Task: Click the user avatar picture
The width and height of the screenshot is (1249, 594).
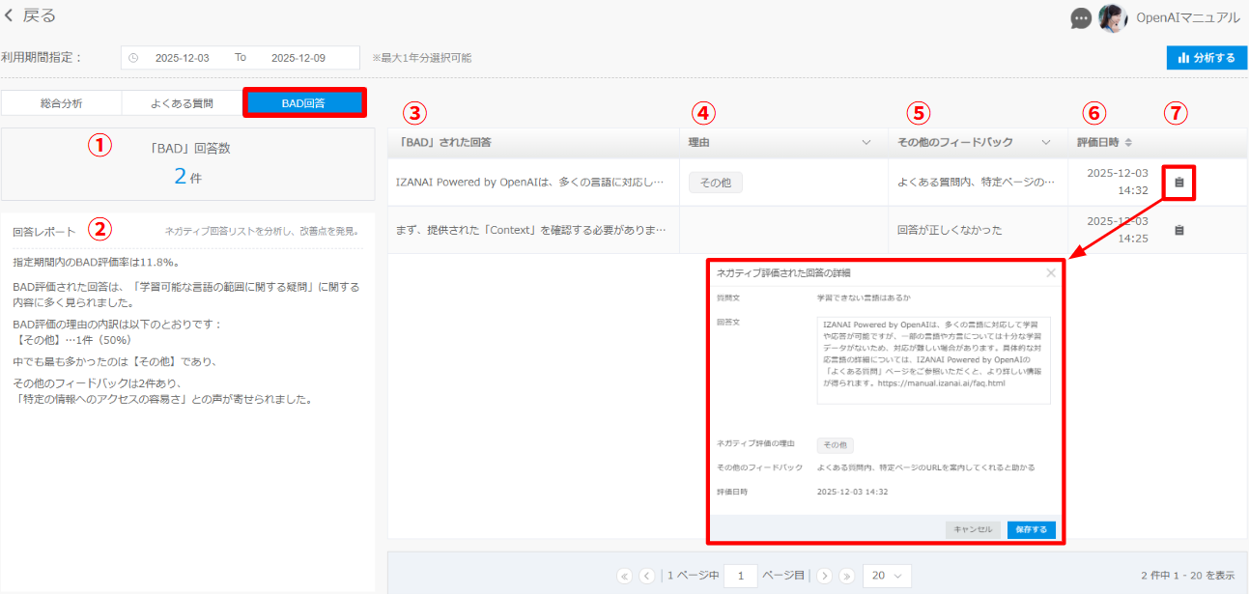Action: click(1113, 18)
